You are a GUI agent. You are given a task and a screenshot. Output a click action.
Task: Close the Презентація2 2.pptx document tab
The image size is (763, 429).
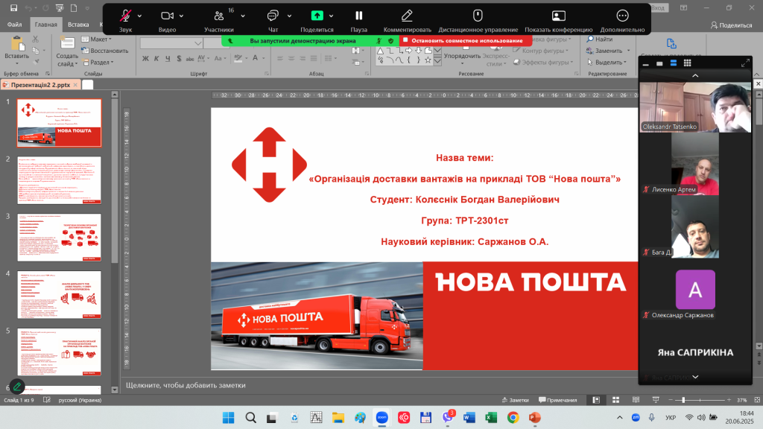(75, 85)
